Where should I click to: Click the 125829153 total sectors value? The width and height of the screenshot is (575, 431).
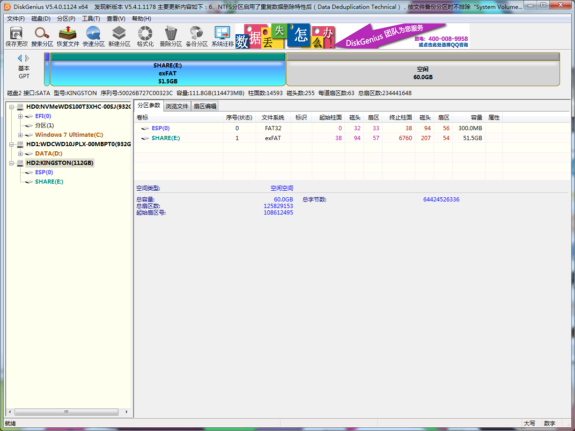tap(278, 206)
